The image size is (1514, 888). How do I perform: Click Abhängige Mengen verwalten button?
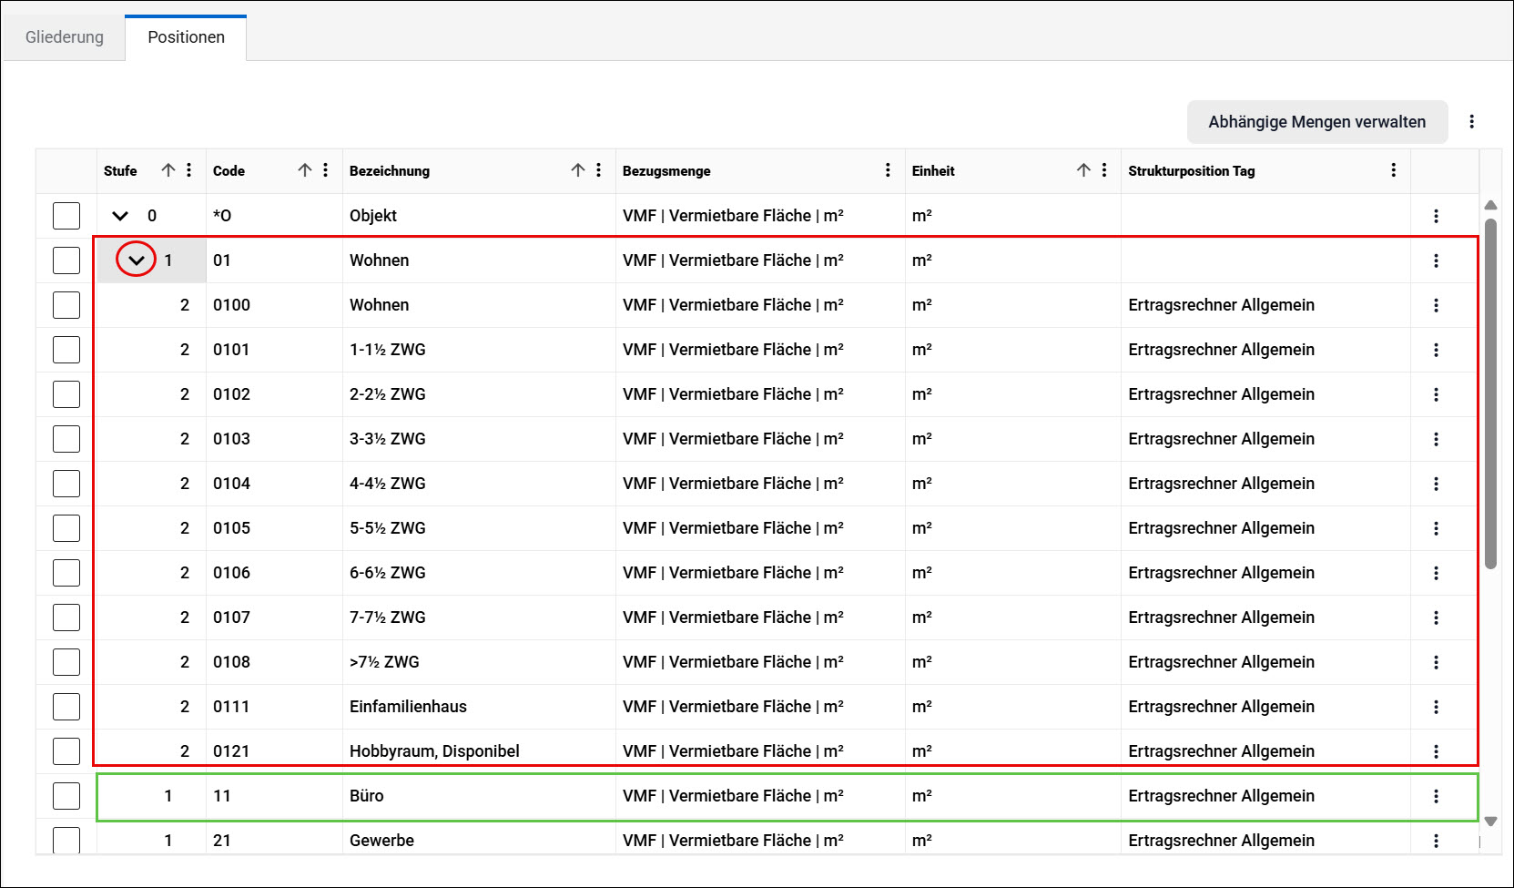tap(1316, 122)
